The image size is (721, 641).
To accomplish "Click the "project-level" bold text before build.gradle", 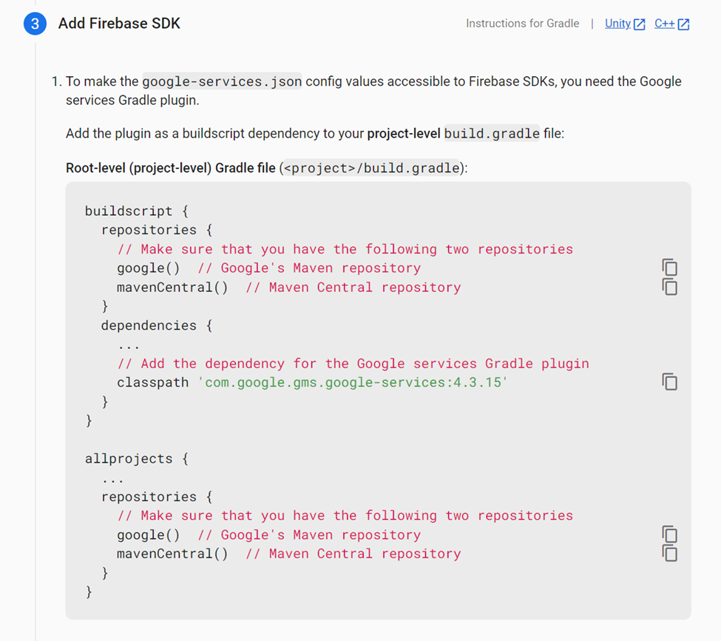I will (404, 133).
